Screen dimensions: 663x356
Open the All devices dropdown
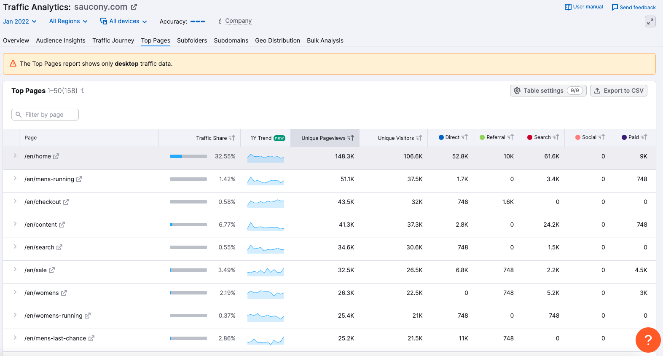tap(123, 21)
